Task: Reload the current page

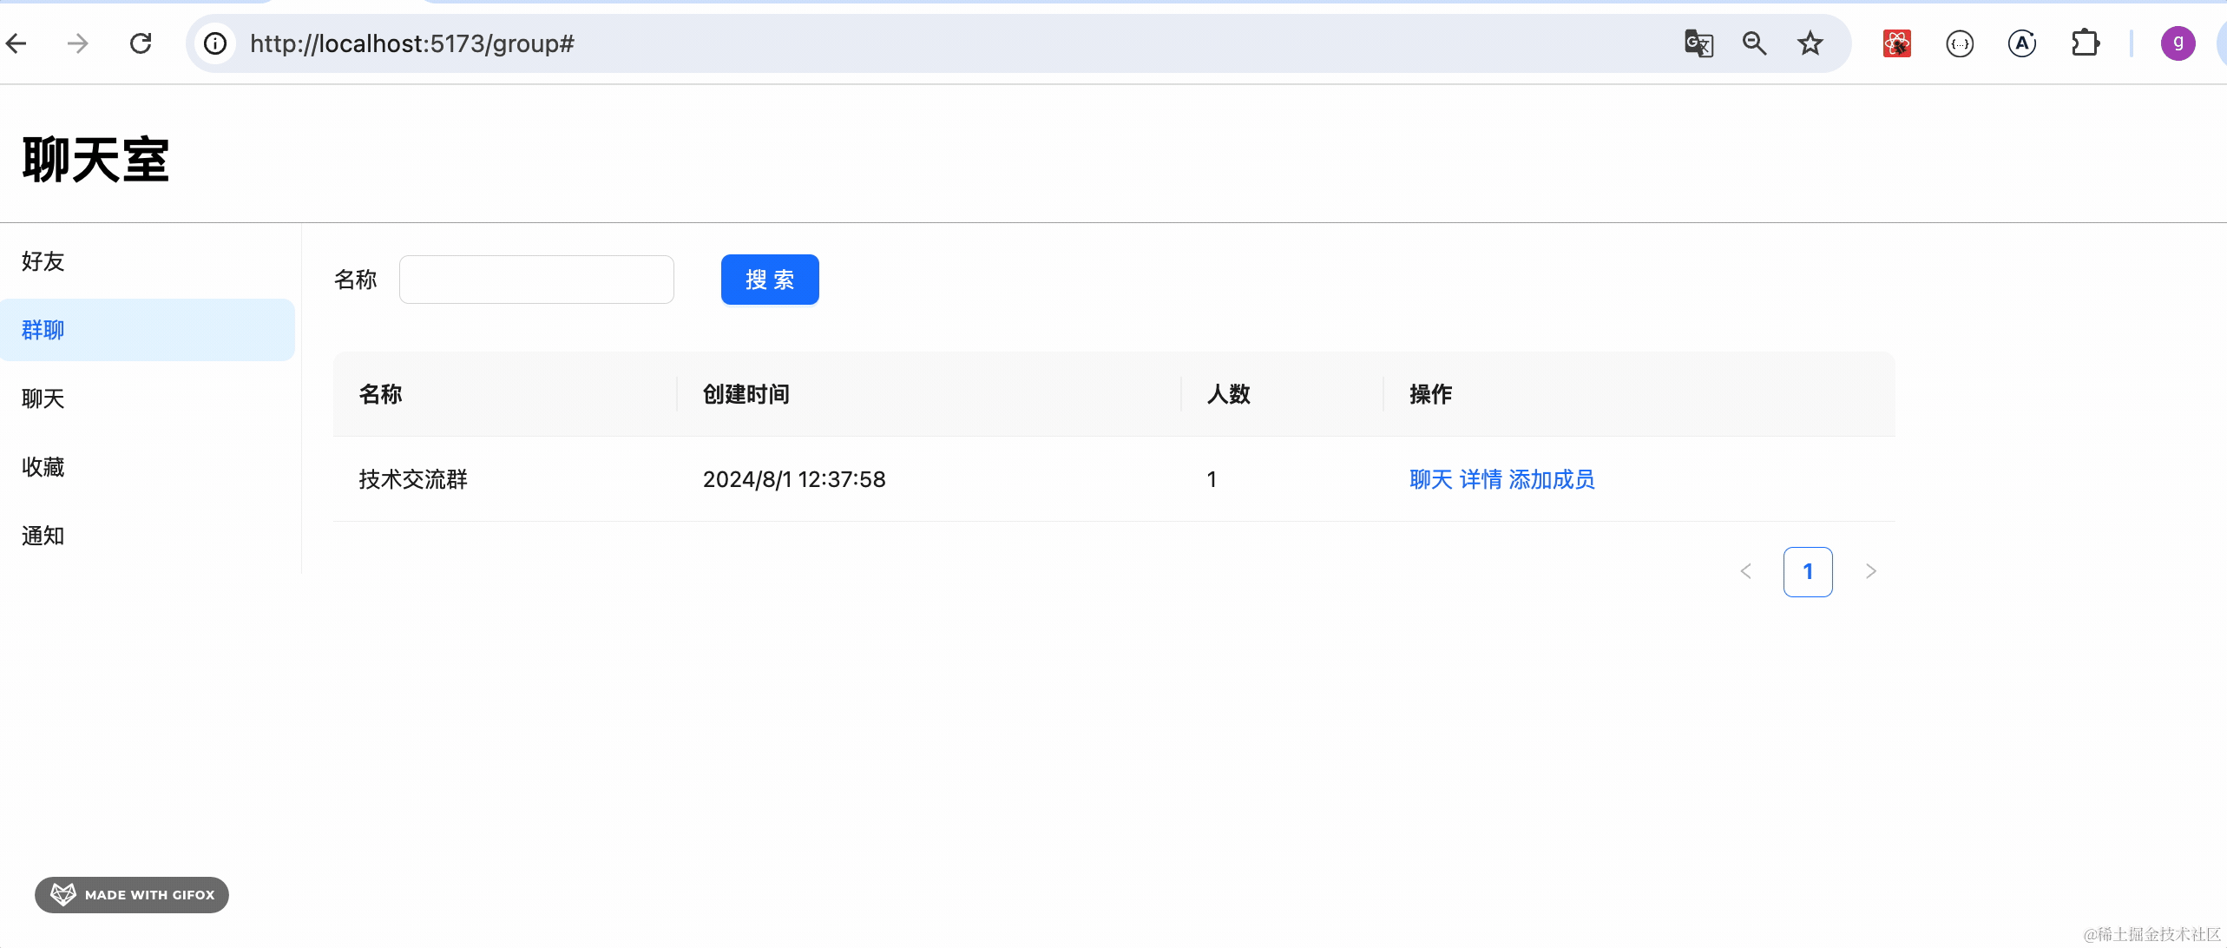Action: [141, 43]
